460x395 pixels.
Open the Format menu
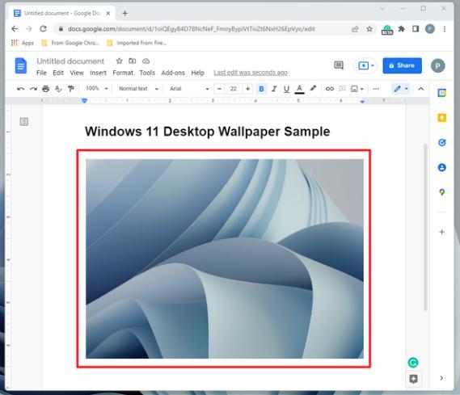[123, 73]
